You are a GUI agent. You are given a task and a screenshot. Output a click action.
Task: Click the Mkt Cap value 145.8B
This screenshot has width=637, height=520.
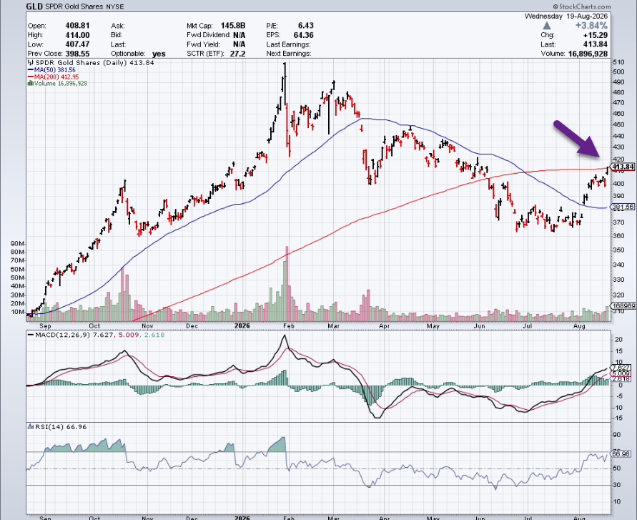click(x=233, y=26)
